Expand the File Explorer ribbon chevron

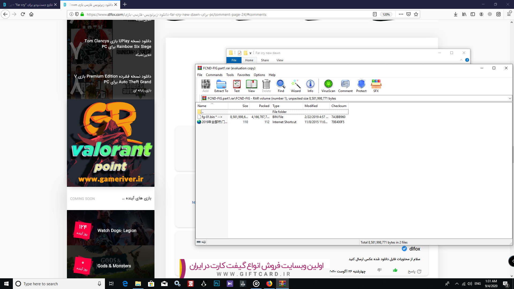[461, 60]
